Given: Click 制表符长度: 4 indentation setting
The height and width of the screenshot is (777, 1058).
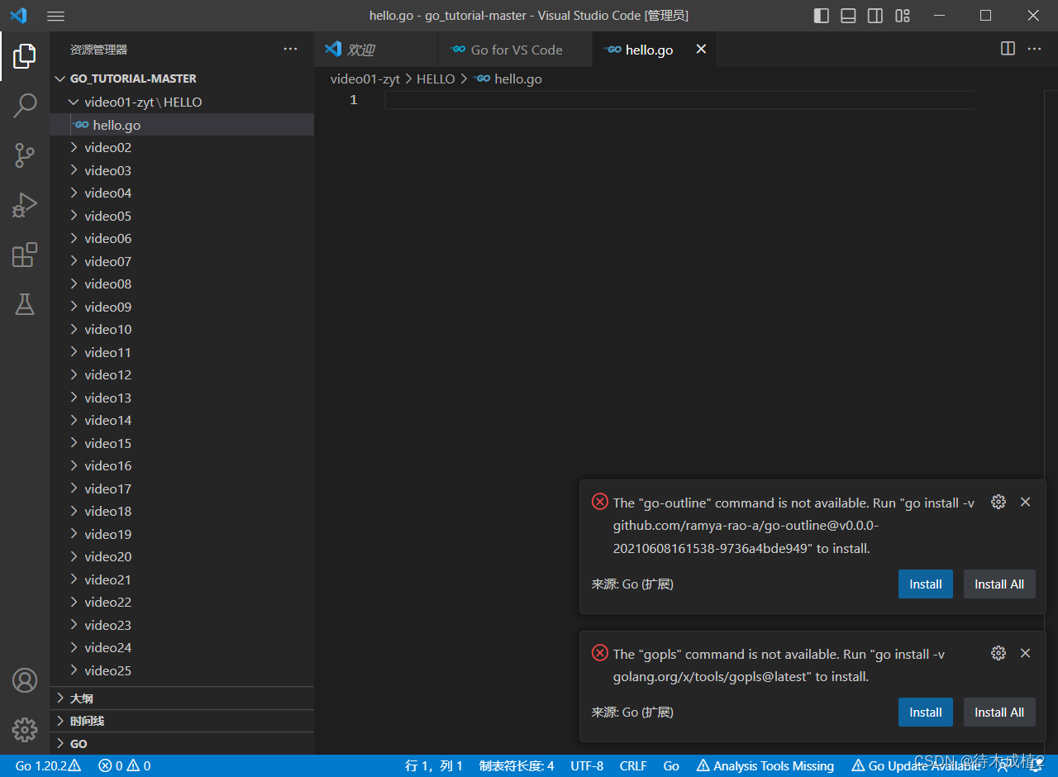Looking at the screenshot, I should point(517,766).
